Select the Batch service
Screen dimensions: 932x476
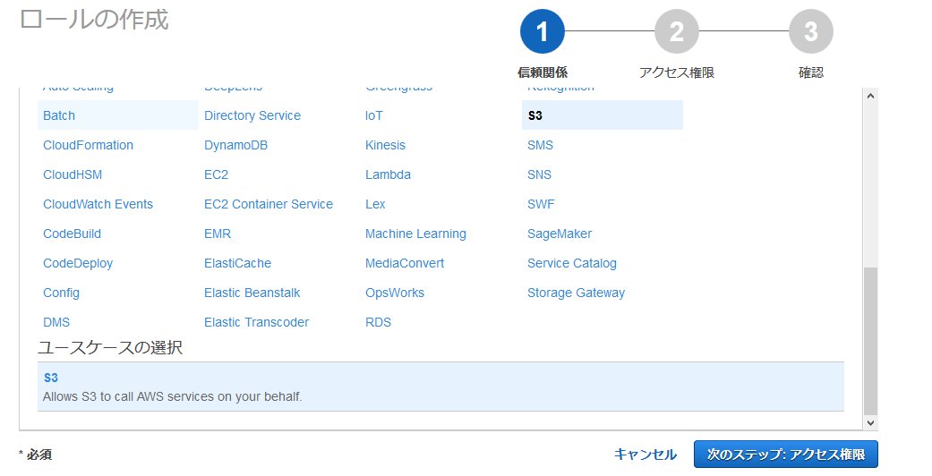(x=59, y=115)
